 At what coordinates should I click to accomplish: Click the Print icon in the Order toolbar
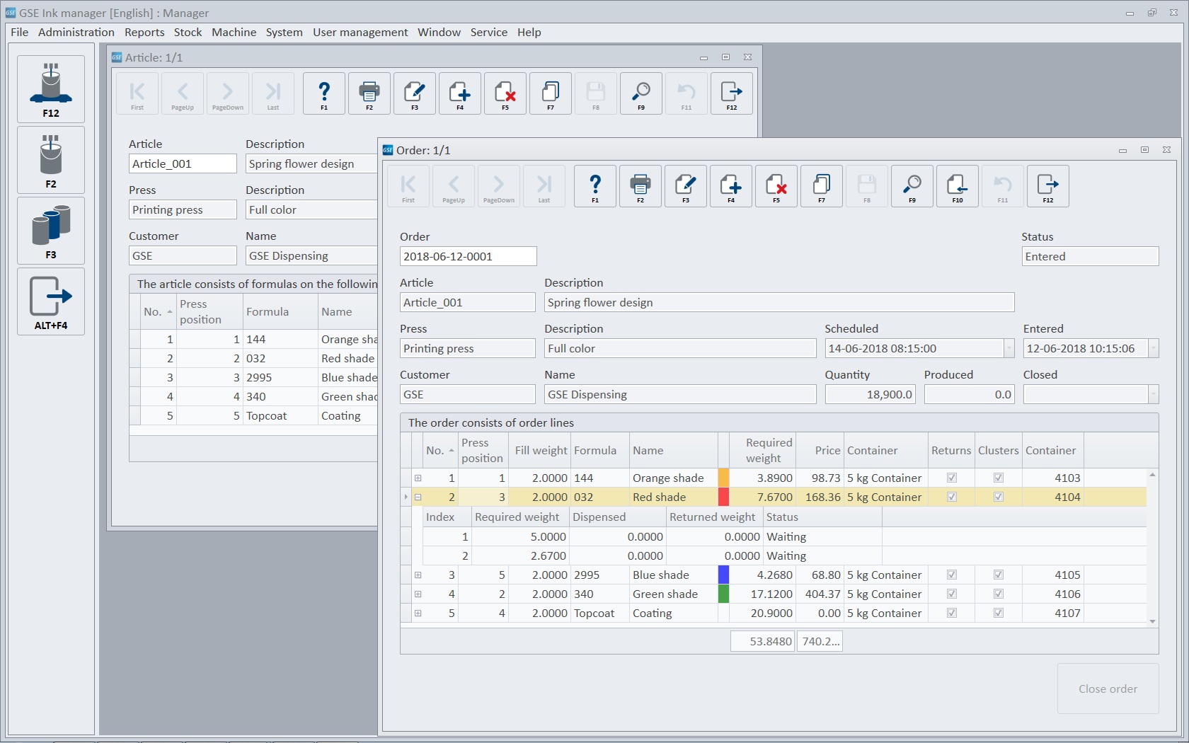pyautogui.click(x=640, y=186)
